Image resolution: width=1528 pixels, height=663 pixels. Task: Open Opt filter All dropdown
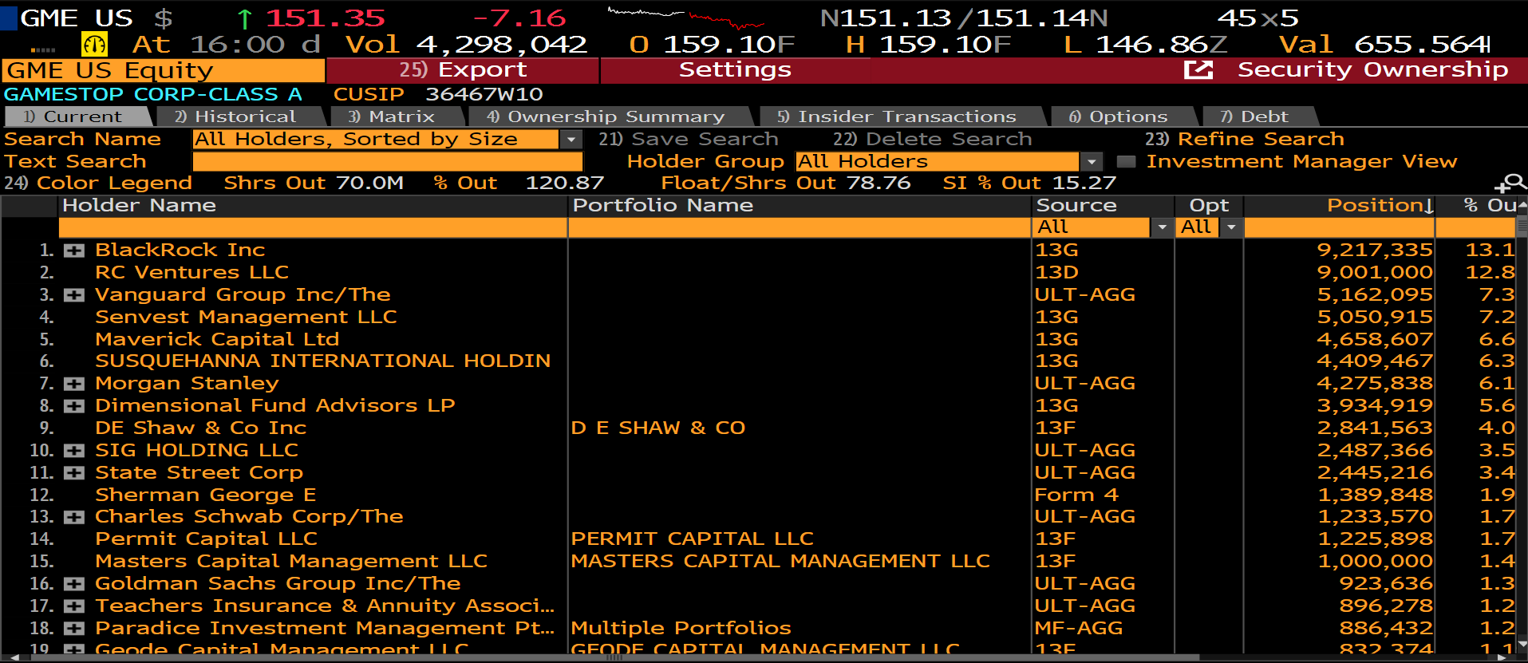pos(1231,227)
